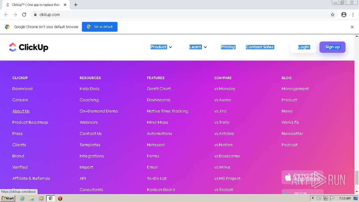Click the volume speaker tray icon
Viewport: 359px width, 202px height.
319,198
